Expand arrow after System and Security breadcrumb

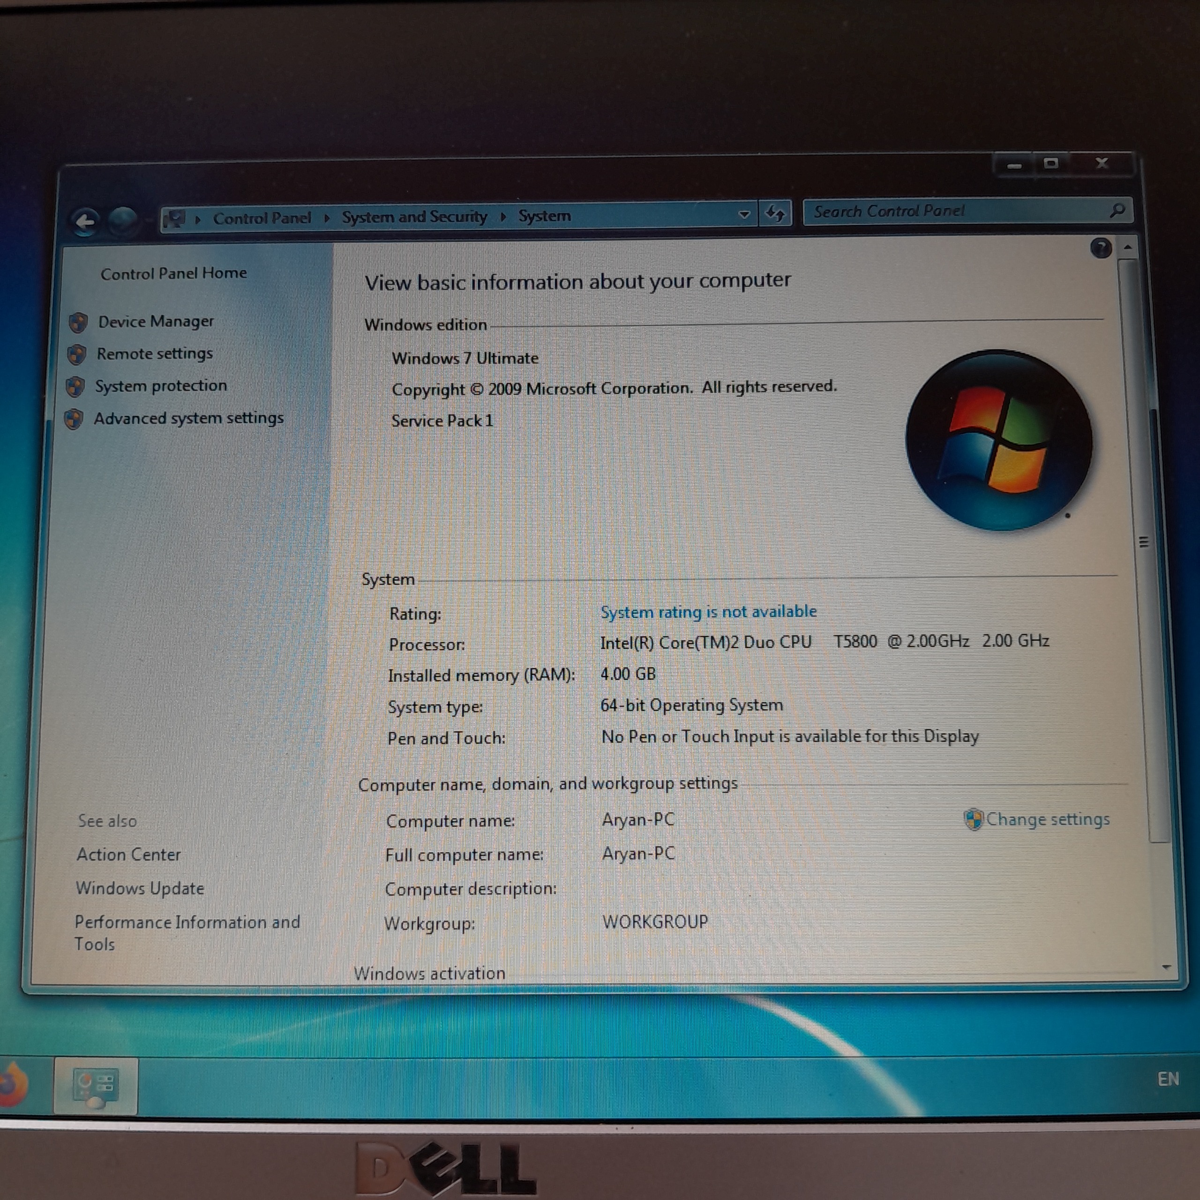point(503,217)
